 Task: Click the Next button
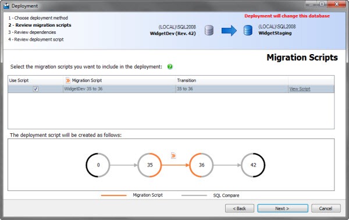[x=283, y=208]
